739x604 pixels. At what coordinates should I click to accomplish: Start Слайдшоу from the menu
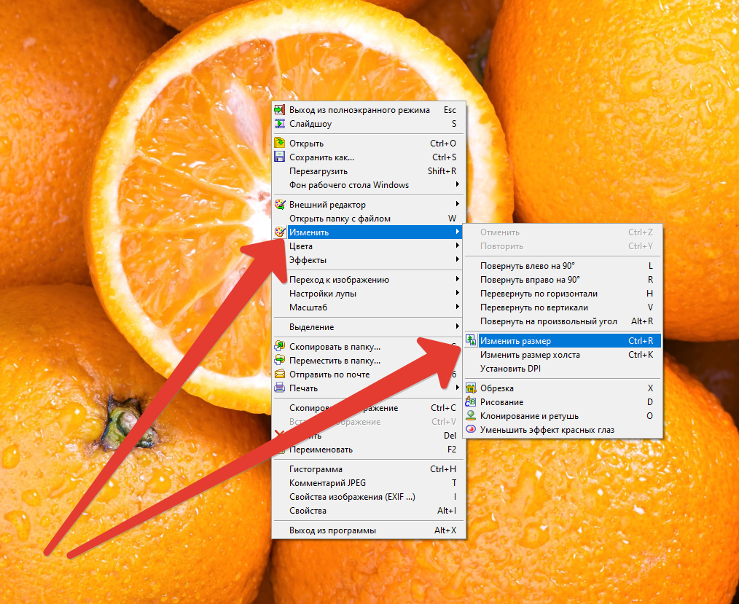tap(369, 123)
